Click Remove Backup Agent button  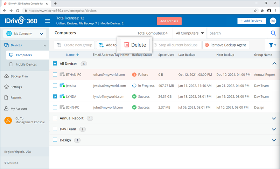226,45
